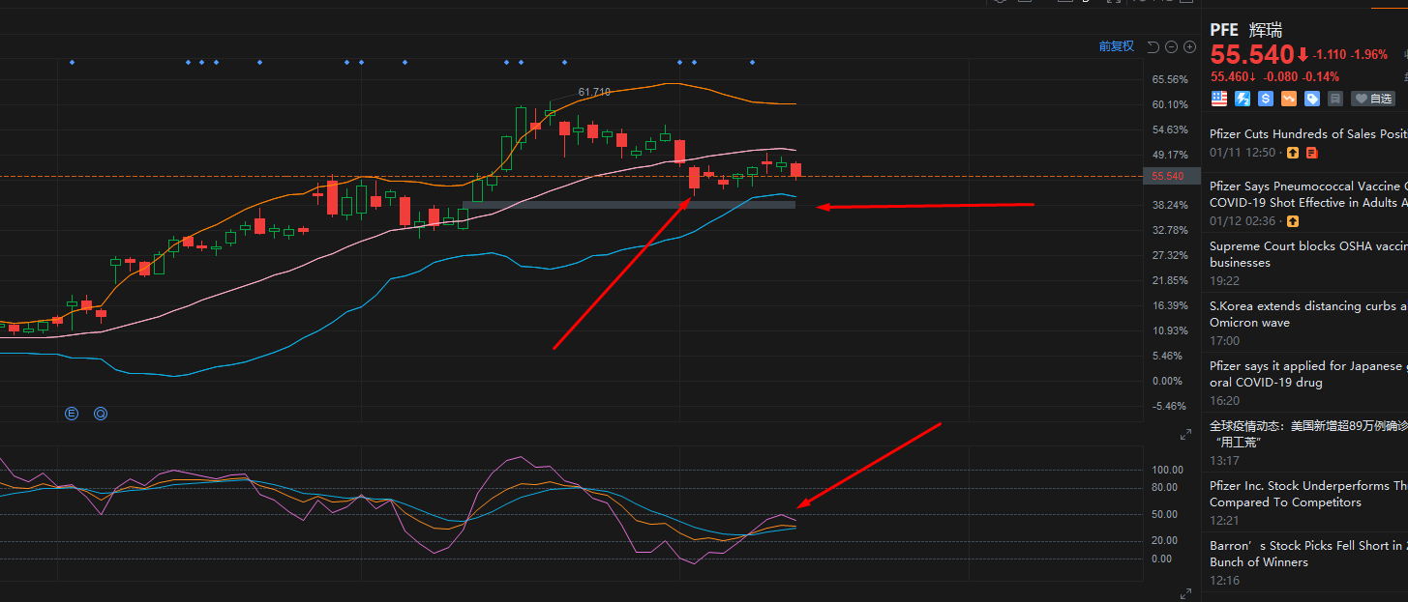1408x602 pixels.
Task: Click the 'Q' marker on the chart
Action: click(x=101, y=414)
